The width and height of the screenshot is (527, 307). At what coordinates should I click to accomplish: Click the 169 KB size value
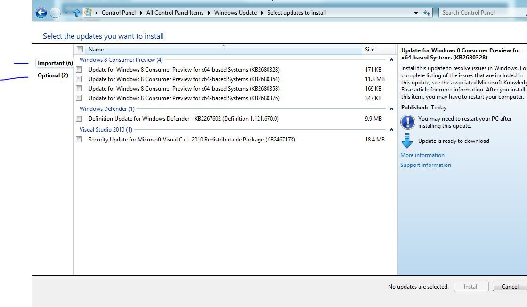coord(373,89)
